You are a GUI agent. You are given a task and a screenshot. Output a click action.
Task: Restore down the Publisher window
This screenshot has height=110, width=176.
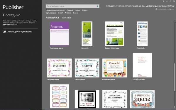point(171,1)
